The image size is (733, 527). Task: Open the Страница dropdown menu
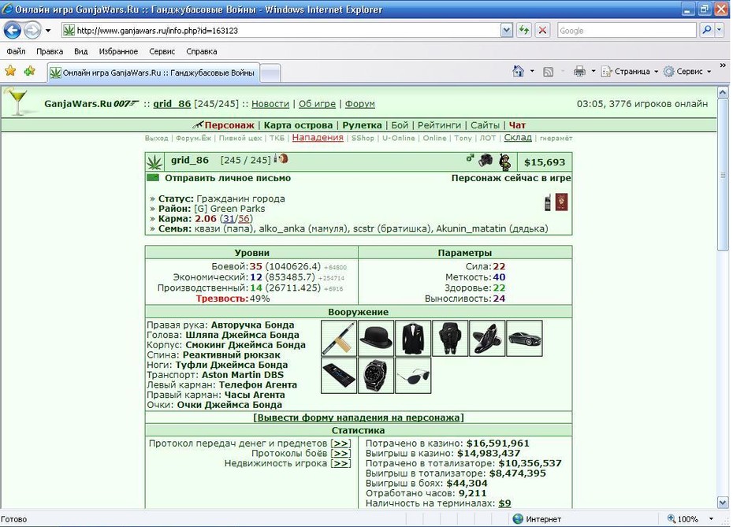tap(630, 72)
